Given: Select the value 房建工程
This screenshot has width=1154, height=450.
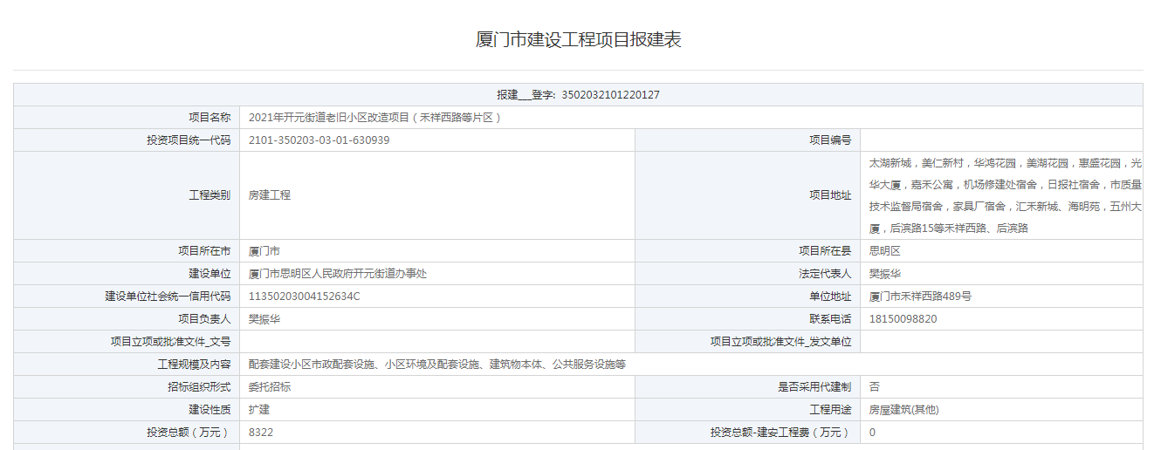Looking at the screenshot, I should (x=270, y=195).
